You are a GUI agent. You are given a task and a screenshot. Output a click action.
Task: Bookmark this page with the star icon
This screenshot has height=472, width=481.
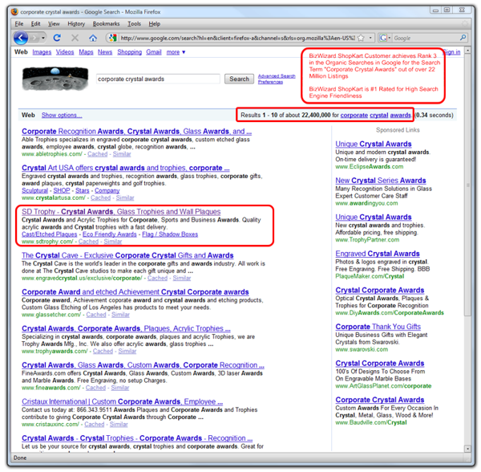pyautogui.click(x=362, y=38)
